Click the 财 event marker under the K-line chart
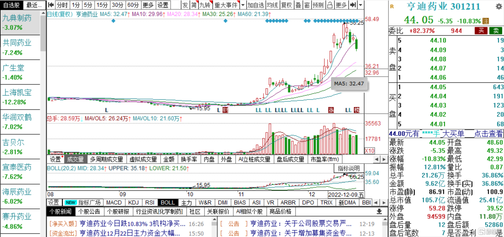504x237 pixels. (x=225, y=110)
